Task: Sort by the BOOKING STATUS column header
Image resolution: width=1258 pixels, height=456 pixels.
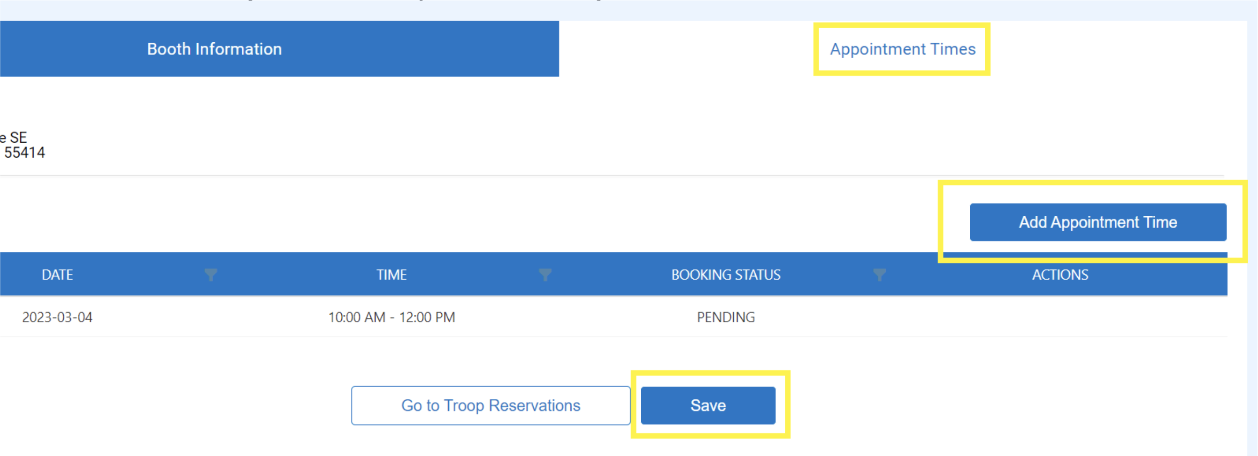Action: 726,275
